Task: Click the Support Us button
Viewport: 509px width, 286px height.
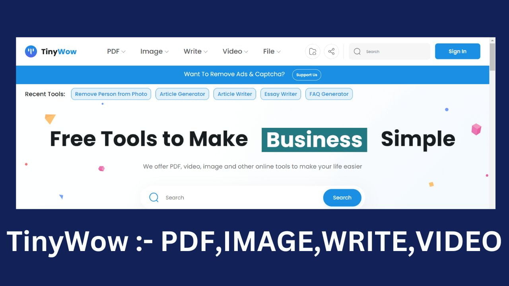Action: tap(307, 75)
